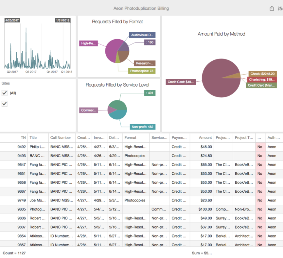283x258 pixels.
Task: Click the Audiovisual D... format label
Action: (142, 35)
